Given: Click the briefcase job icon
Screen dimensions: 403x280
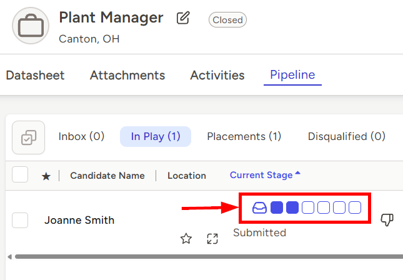Looking at the screenshot, I should (30, 26).
